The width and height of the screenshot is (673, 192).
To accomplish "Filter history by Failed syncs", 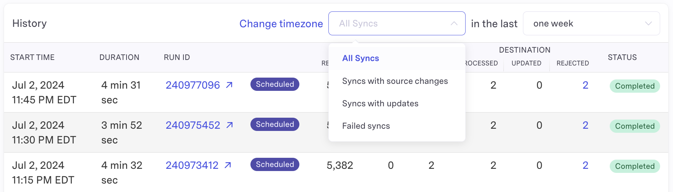I will point(366,126).
